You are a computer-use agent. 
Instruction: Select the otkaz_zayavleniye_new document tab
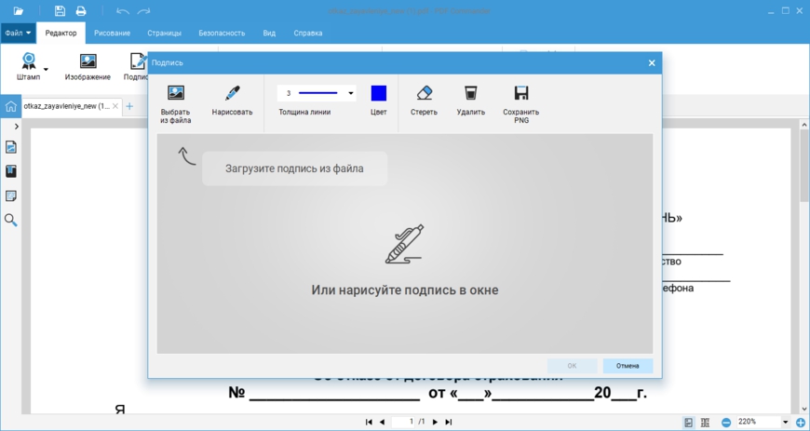coord(67,106)
